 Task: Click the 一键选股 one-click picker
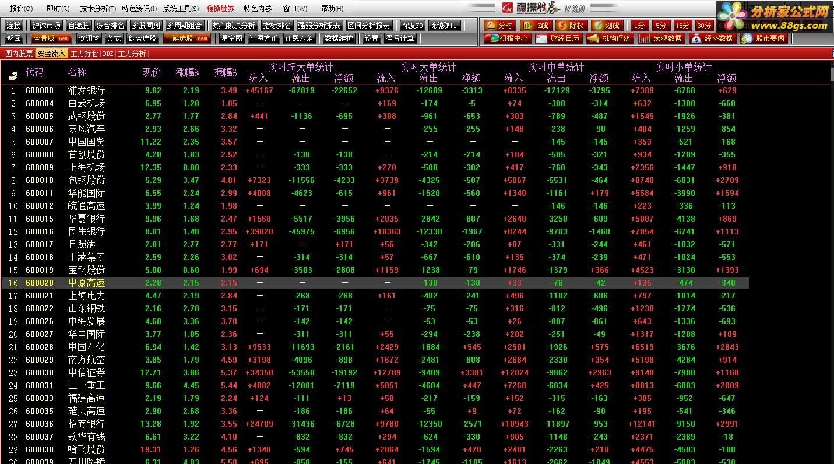click(186, 38)
